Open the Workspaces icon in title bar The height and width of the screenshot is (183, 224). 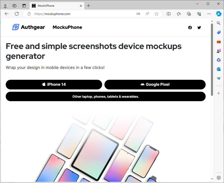14,6
